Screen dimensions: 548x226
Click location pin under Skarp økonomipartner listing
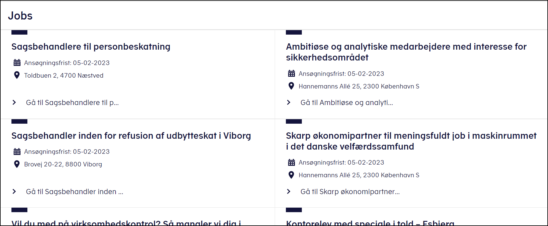click(291, 175)
